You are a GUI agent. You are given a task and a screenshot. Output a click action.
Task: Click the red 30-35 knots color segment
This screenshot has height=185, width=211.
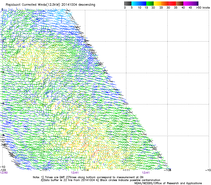coord(172,3)
